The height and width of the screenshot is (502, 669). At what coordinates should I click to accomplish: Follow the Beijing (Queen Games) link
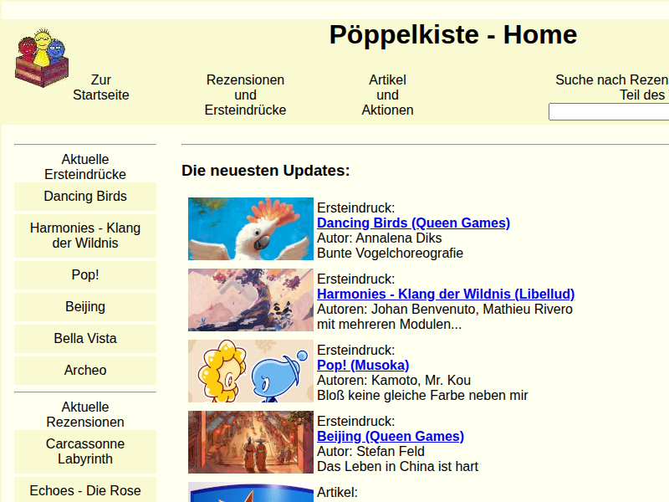tap(391, 436)
